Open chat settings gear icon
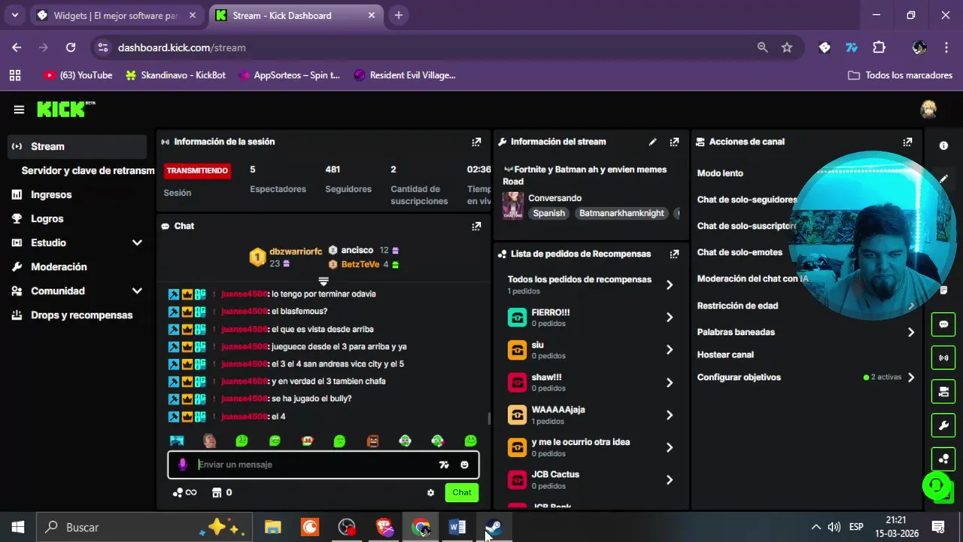 coord(430,492)
